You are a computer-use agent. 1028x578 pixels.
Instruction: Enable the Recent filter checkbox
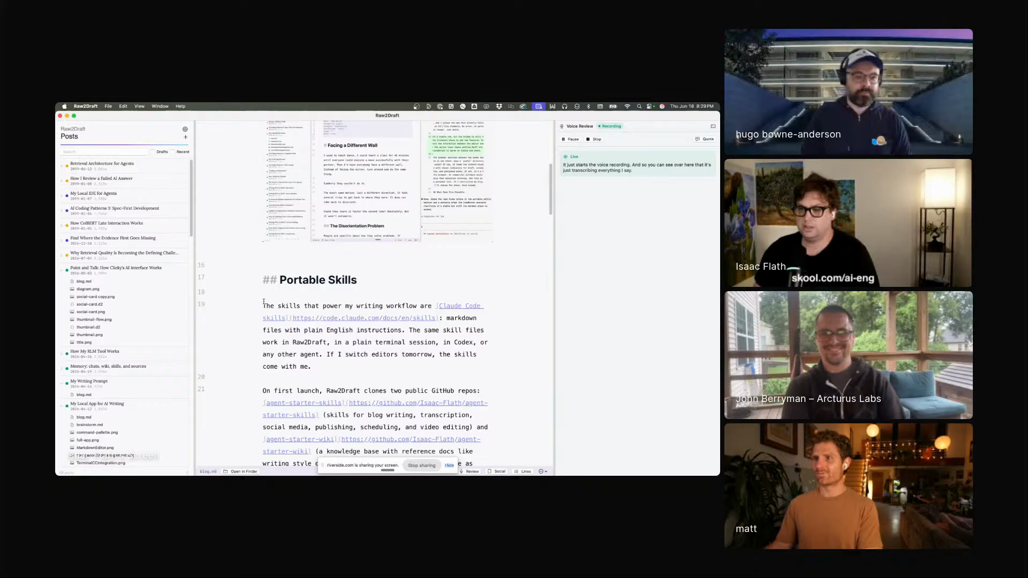(x=173, y=152)
